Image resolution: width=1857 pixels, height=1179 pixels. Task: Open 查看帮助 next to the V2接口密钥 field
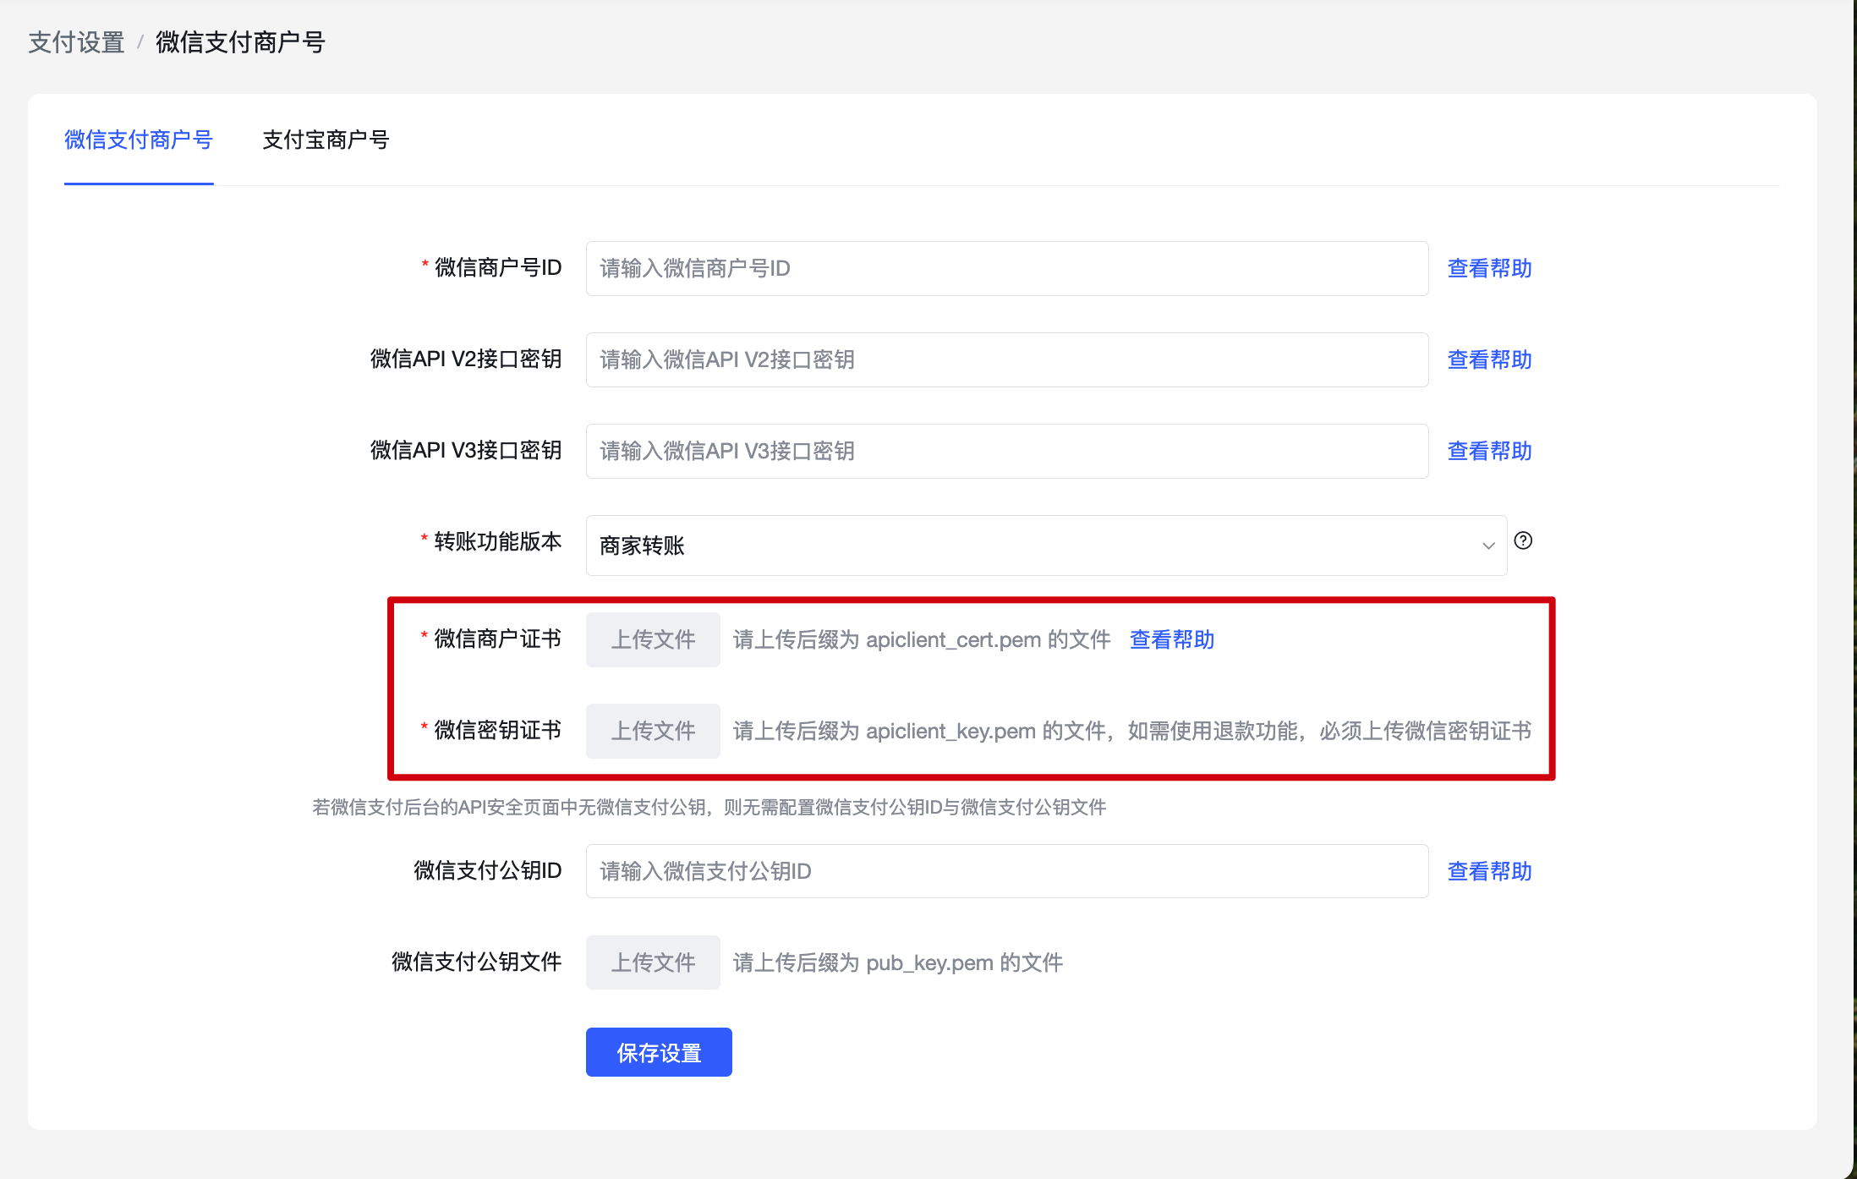(1489, 359)
